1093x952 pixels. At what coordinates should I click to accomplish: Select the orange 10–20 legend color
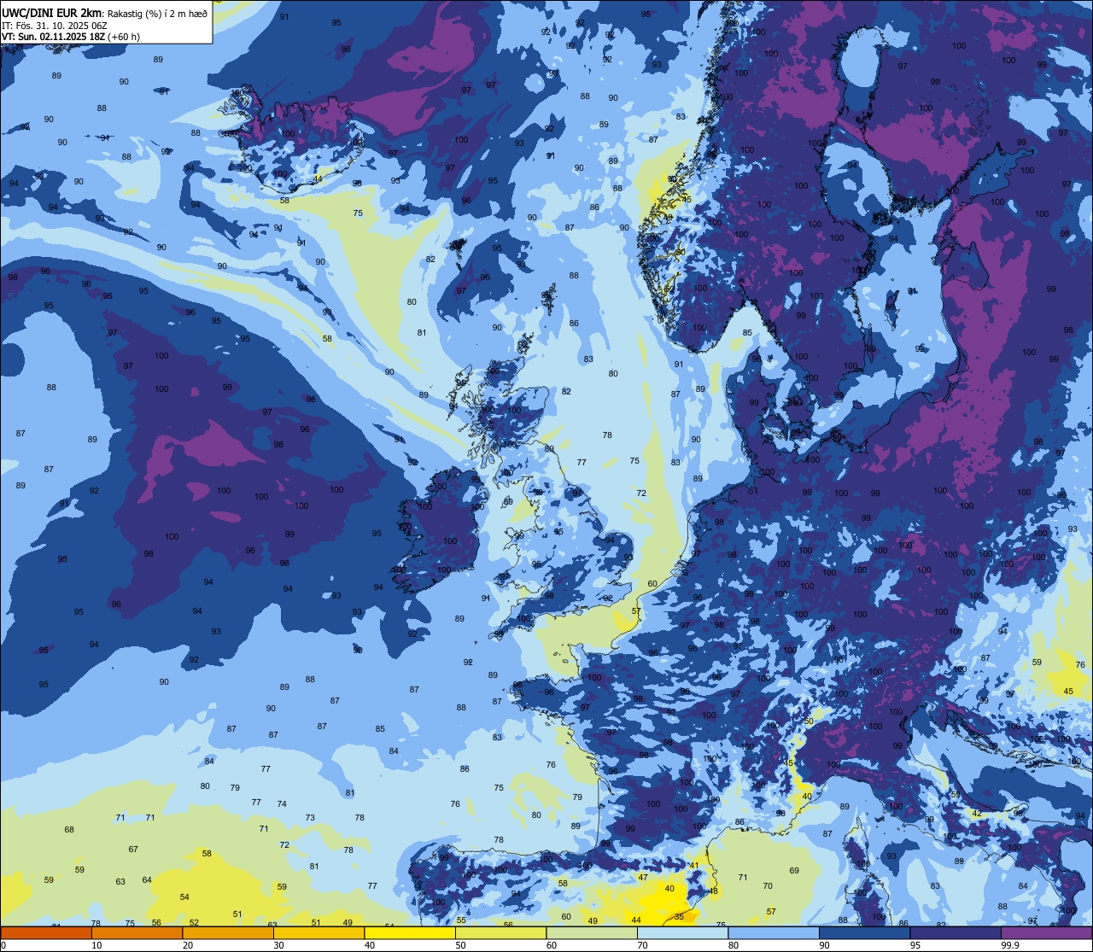tap(137, 933)
